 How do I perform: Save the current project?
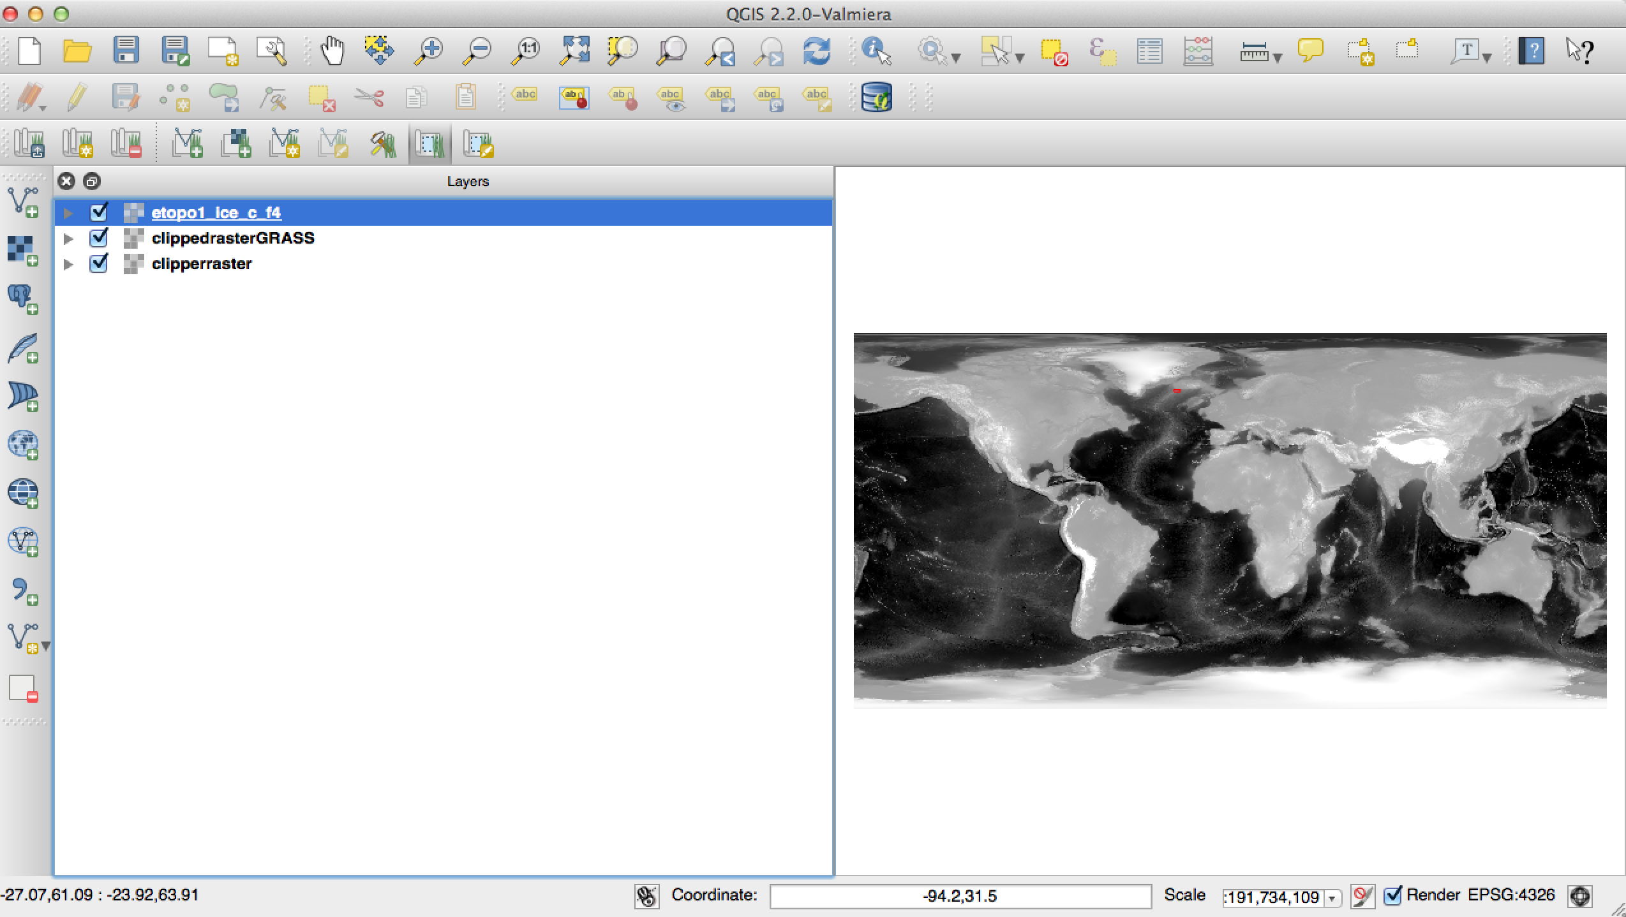pyautogui.click(x=126, y=50)
